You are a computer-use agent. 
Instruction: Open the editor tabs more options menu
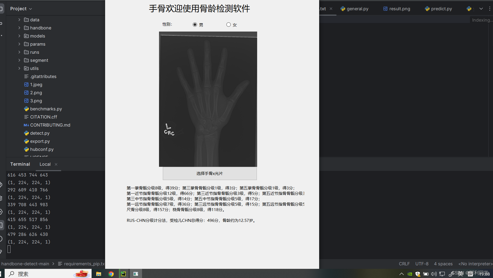coord(490,9)
